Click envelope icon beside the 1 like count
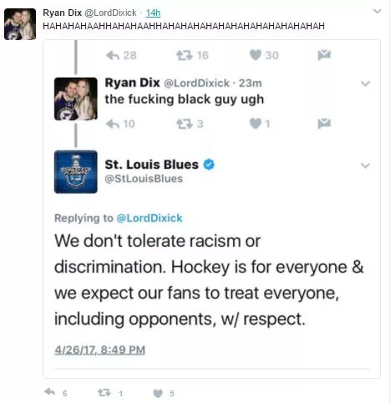This screenshot has height=403, width=391. (x=324, y=124)
